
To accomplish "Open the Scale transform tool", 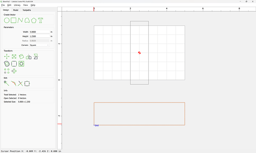I will (x=14, y=57).
